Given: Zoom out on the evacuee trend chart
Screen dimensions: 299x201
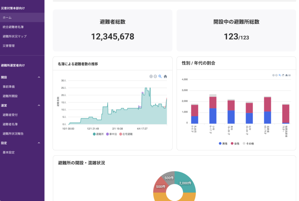Looking at the screenshot, I should pos(155,76).
